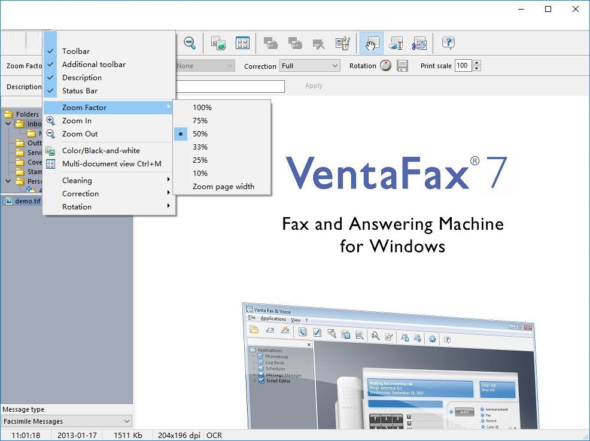Open the Cleaning submenu
Image resolution: width=590 pixels, height=441 pixels.
tap(77, 180)
